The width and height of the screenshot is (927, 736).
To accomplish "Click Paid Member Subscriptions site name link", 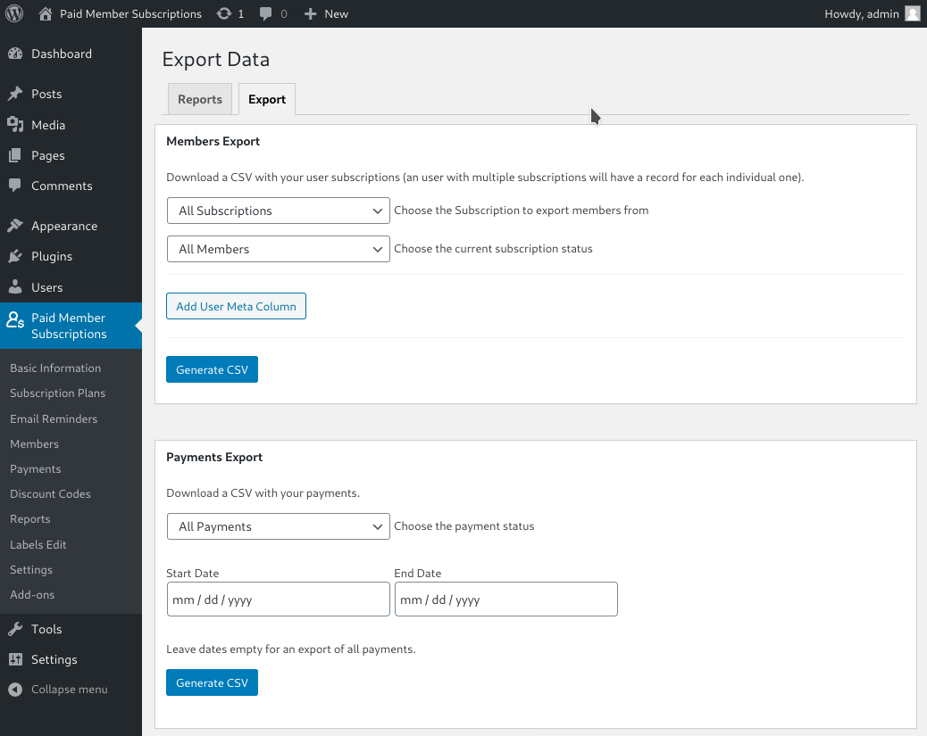I will tap(130, 13).
